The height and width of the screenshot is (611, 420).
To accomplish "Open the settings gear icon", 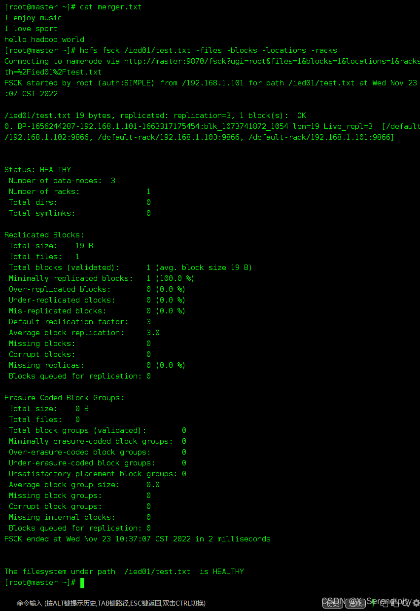I will [416, 603].
